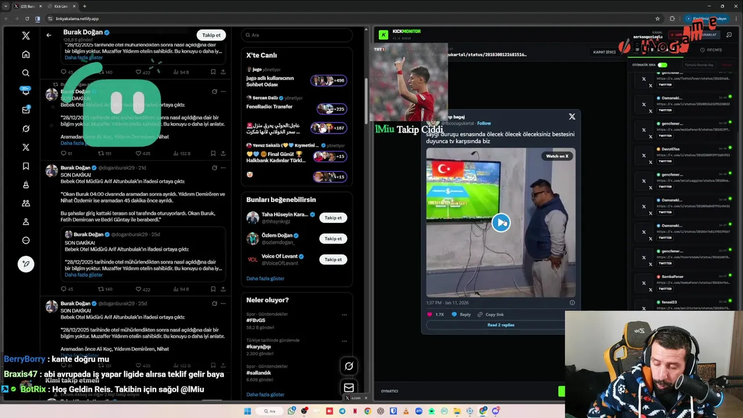743x418 pixels.
Task: Open the Geçmiş tab in Kick Monitor
Action: 711,50
